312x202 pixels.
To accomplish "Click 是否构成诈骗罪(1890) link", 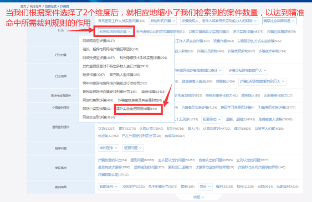I will pyautogui.click(x=114, y=168).
